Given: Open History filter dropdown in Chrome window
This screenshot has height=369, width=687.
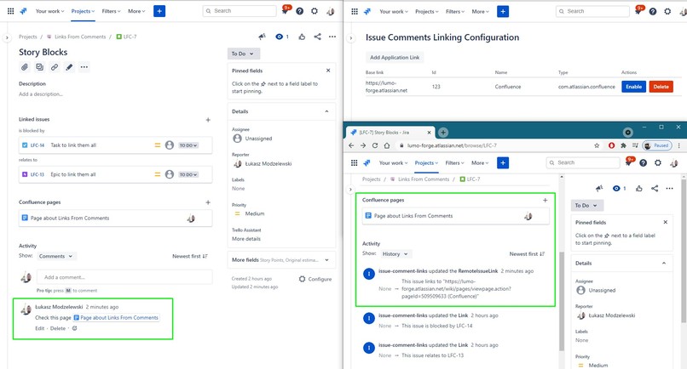Looking at the screenshot, I should pos(395,254).
